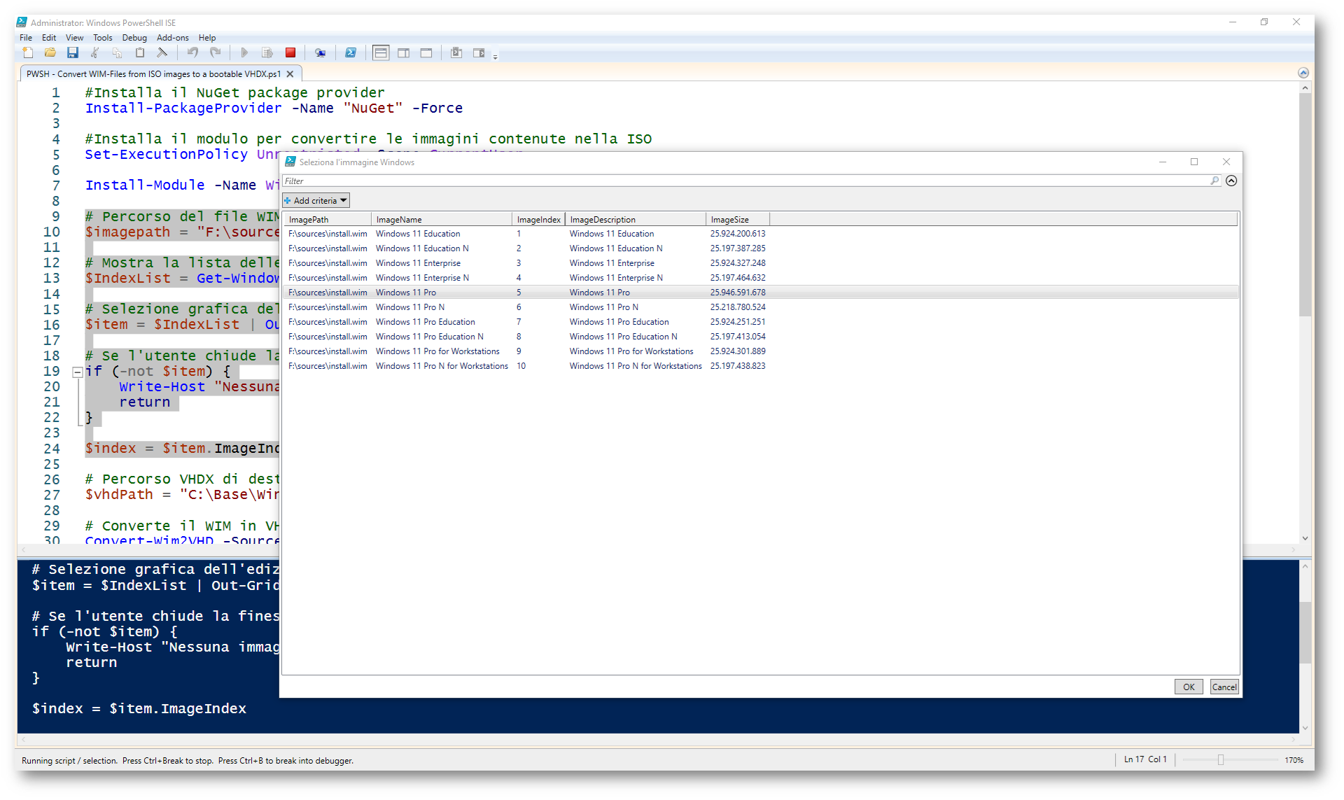Viewport: 1344px width, 800px height.
Task: Click the image size value 25.924.200.613
Action: coord(738,234)
